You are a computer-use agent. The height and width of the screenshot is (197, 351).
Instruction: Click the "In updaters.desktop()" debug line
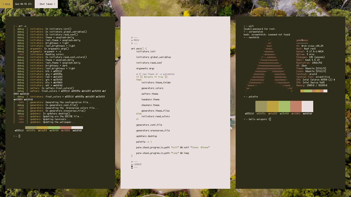coord(57,114)
